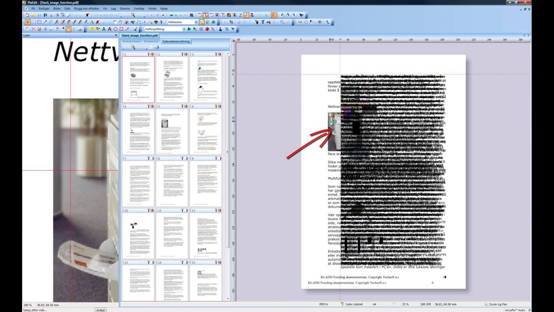Expand the back arrow history dropdown
Image resolution: width=554 pixels, height=312 pixels.
click(176, 15)
